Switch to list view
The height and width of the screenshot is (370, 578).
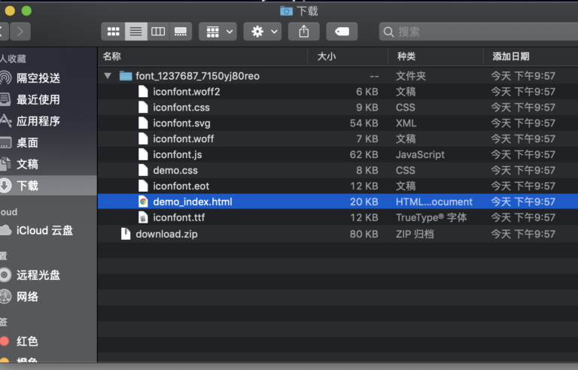pyautogui.click(x=135, y=32)
